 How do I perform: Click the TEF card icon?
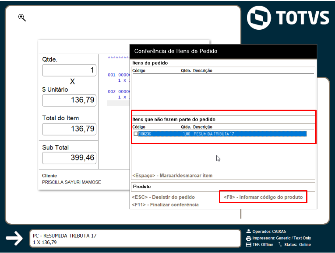click(248, 245)
